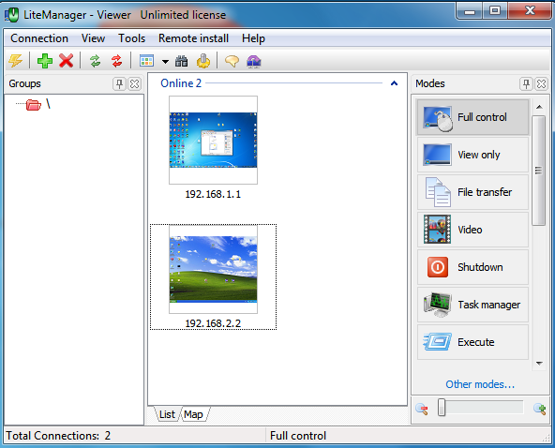Select Execute mode
This screenshot has height=448, width=555.
(x=472, y=342)
